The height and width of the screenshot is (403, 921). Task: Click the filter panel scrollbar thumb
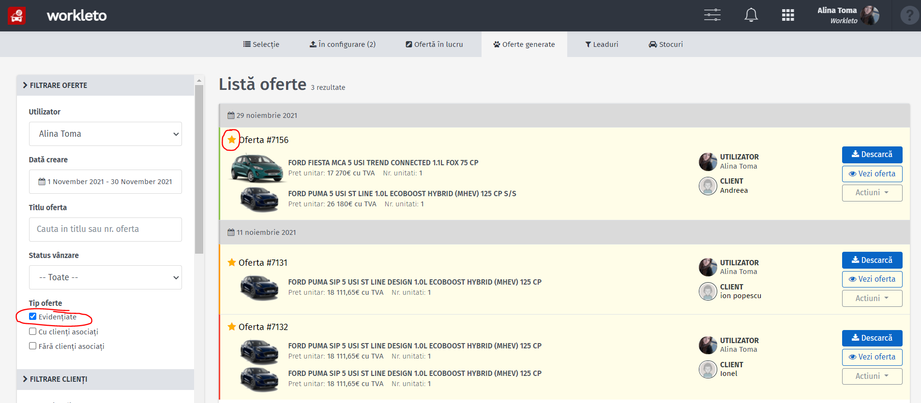pos(199,169)
